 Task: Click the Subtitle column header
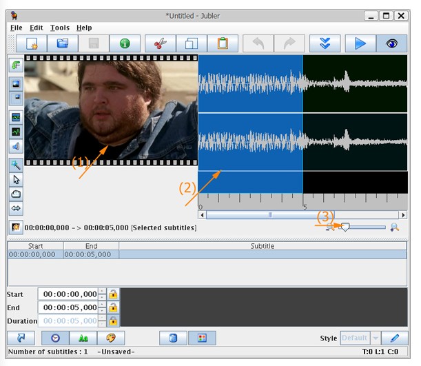point(262,246)
